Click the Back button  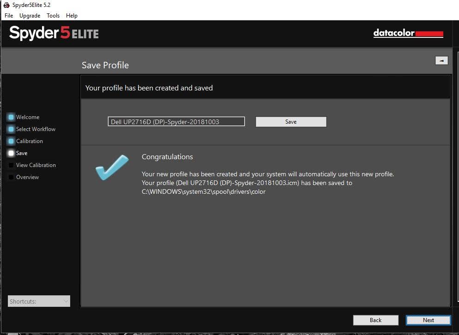click(375, 320)
